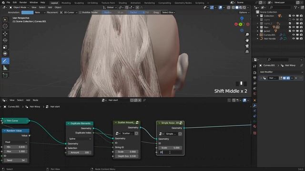
Task: Open the Spline domain dropdown in Duplicate Elements
Action: pos(80,139)
